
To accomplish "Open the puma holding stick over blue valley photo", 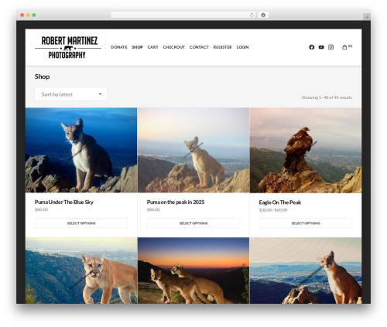I will (x=306, y=271).
